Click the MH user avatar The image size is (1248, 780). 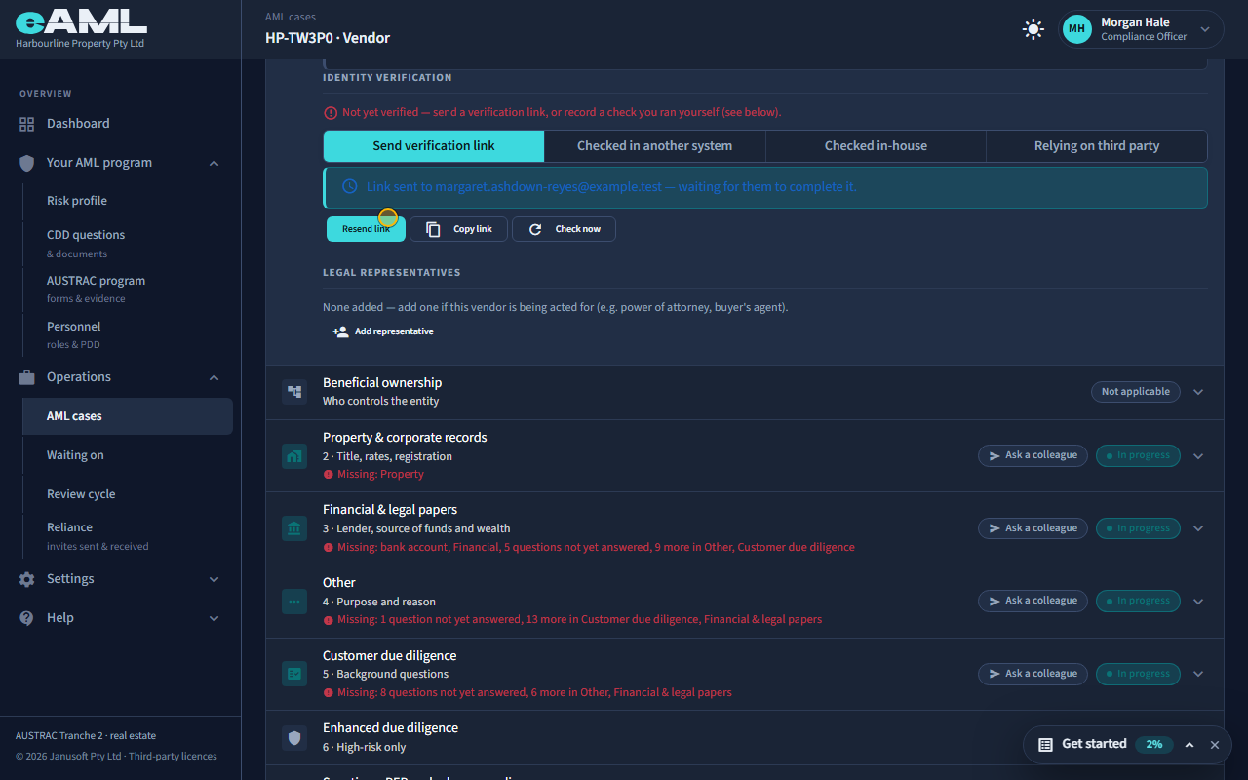[x=1076, y=29]
